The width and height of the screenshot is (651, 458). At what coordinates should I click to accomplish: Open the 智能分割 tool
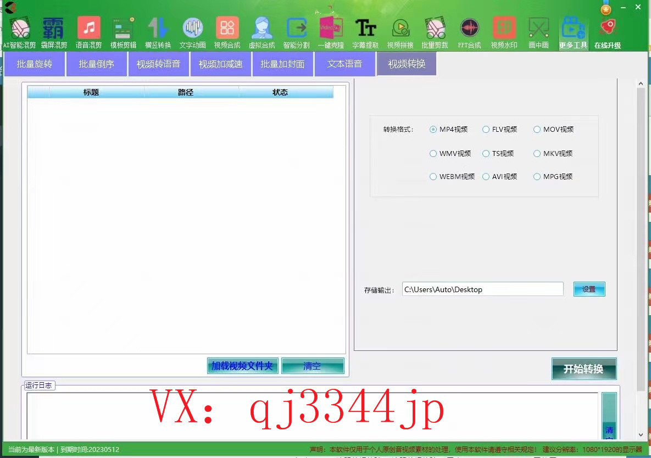[x=297, y=33]
